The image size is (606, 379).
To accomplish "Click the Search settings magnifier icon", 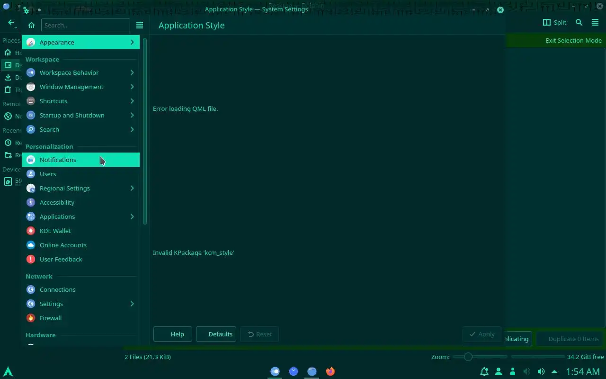I will pyautogui.click(x=31, y=129).
